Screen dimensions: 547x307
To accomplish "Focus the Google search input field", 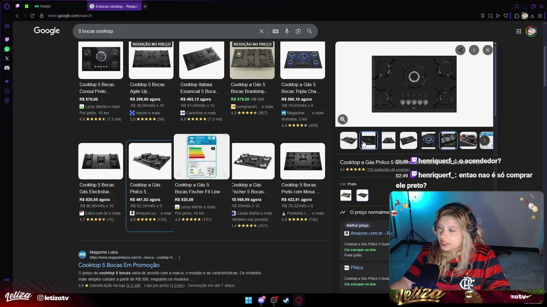I will (x=167, y=31).
